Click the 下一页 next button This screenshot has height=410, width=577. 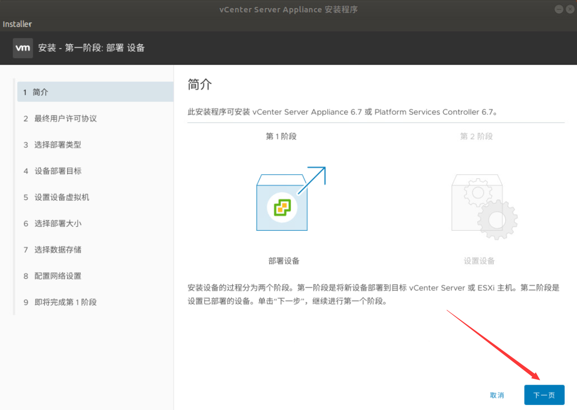pyautogui.click(x=544, y=395)
